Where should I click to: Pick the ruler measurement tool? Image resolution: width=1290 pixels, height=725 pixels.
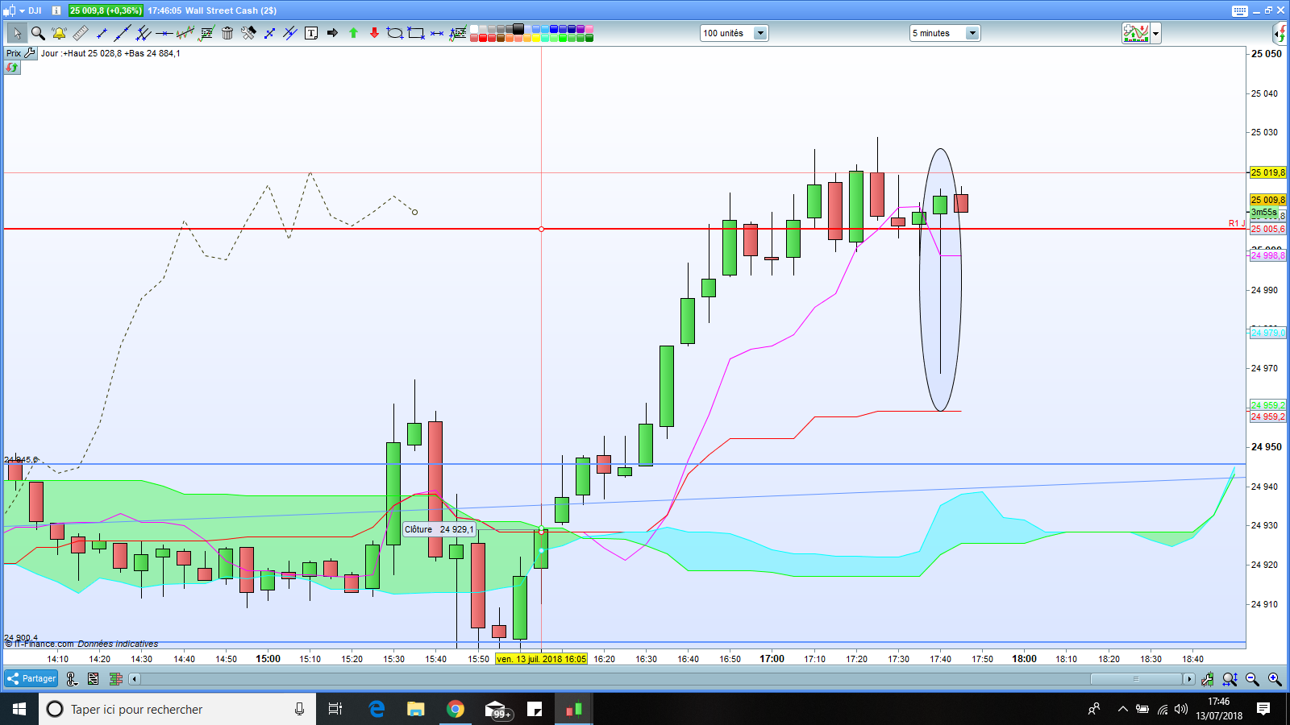coord(81,33)
